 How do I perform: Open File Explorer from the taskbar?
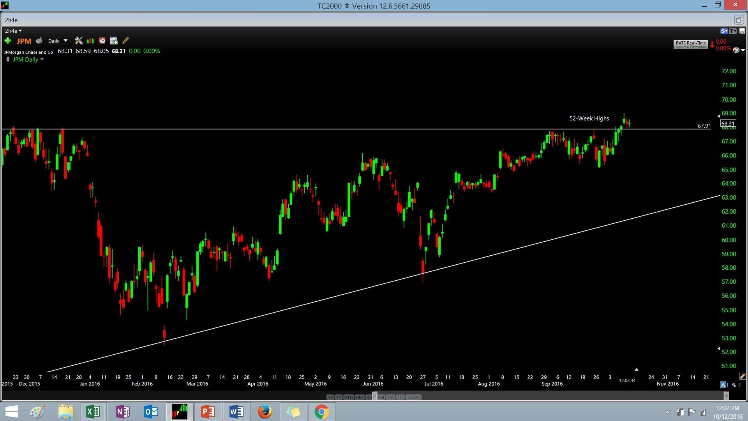[66, 412]
